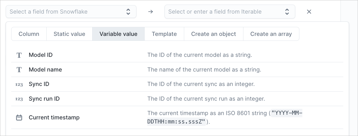Choose the Create an object tab
The width and height of the screenshot is (358, 136).
[x=214, y=34]
